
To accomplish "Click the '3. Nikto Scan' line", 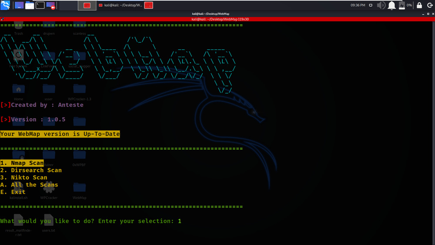I will tap(23, 177).
